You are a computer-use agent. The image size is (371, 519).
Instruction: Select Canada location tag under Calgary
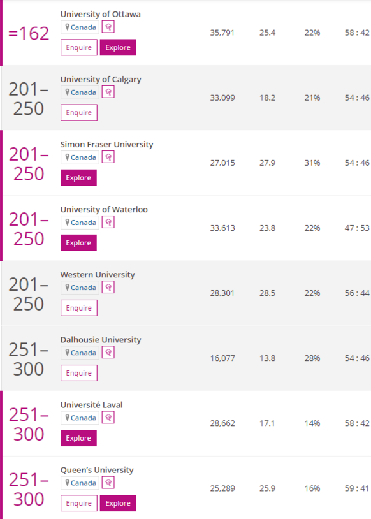80,92
